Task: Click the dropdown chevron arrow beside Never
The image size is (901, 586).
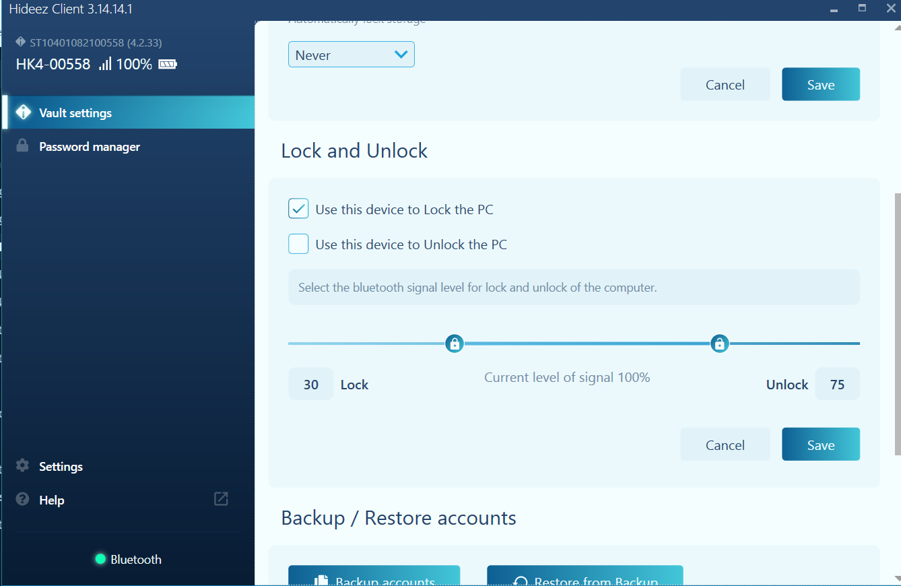Action: (401, 55)
